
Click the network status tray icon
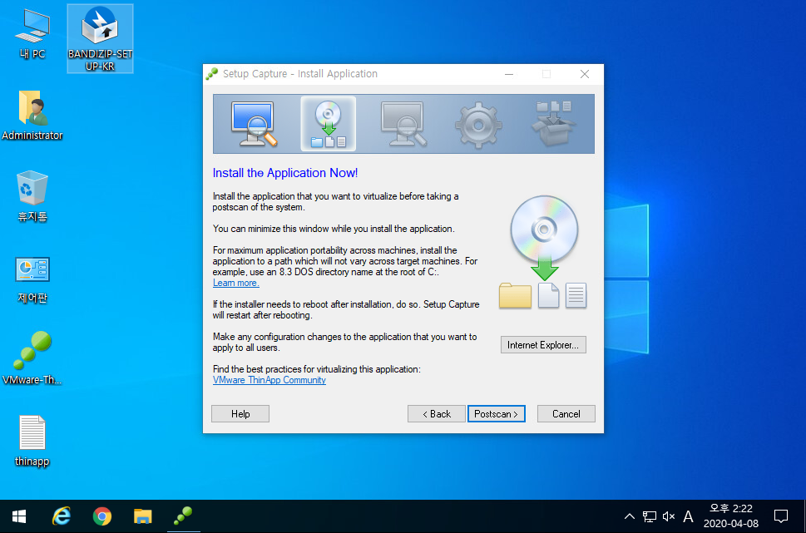coord(650,516)
